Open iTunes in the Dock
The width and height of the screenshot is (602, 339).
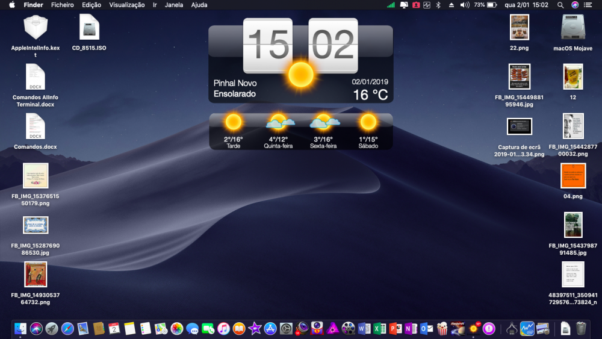click(x=223, y=329)
